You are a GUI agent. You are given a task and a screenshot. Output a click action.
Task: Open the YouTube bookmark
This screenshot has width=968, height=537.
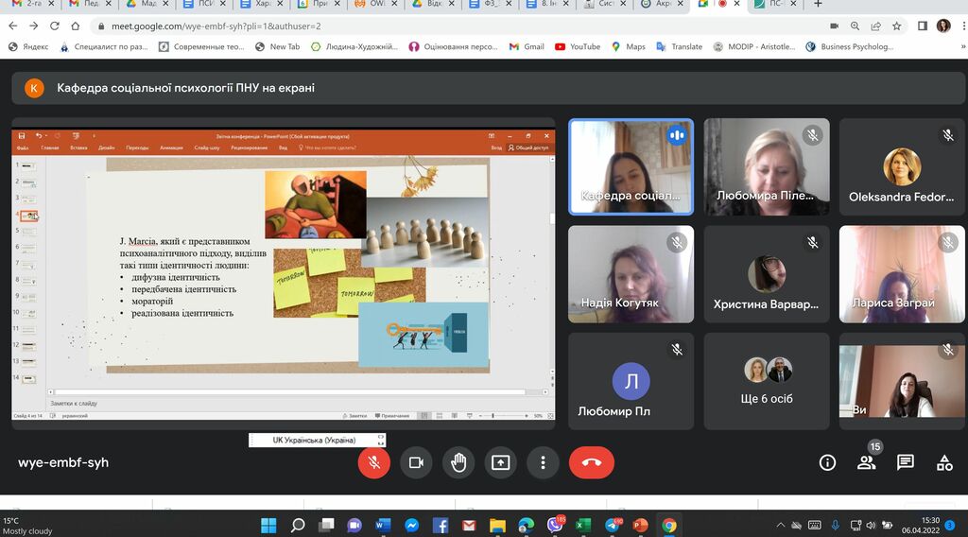tap(578, 46)
